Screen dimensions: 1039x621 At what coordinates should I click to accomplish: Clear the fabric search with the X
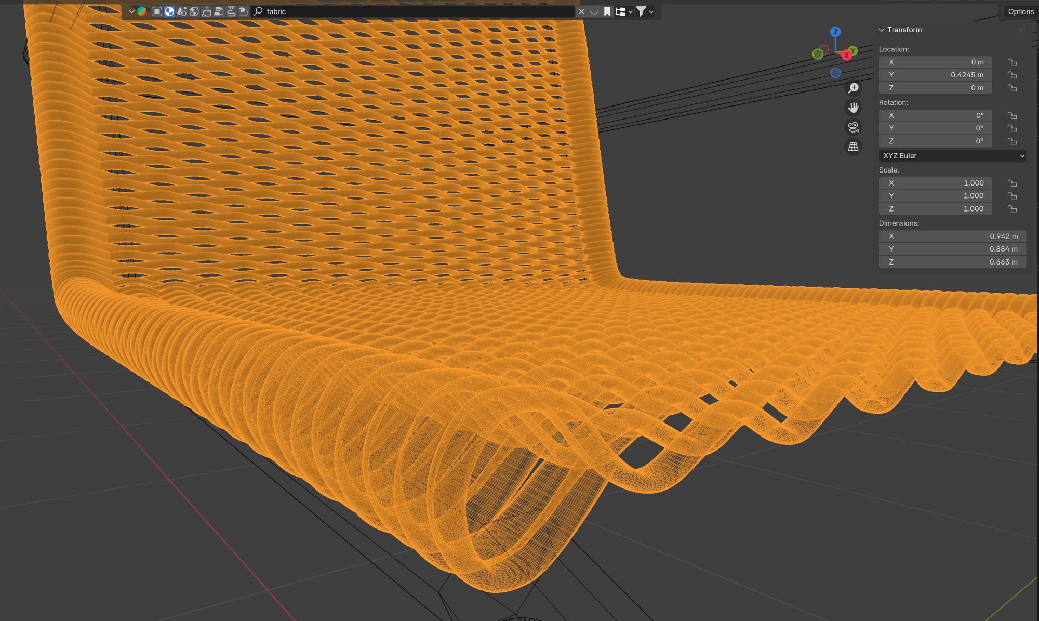coord(581,11)
